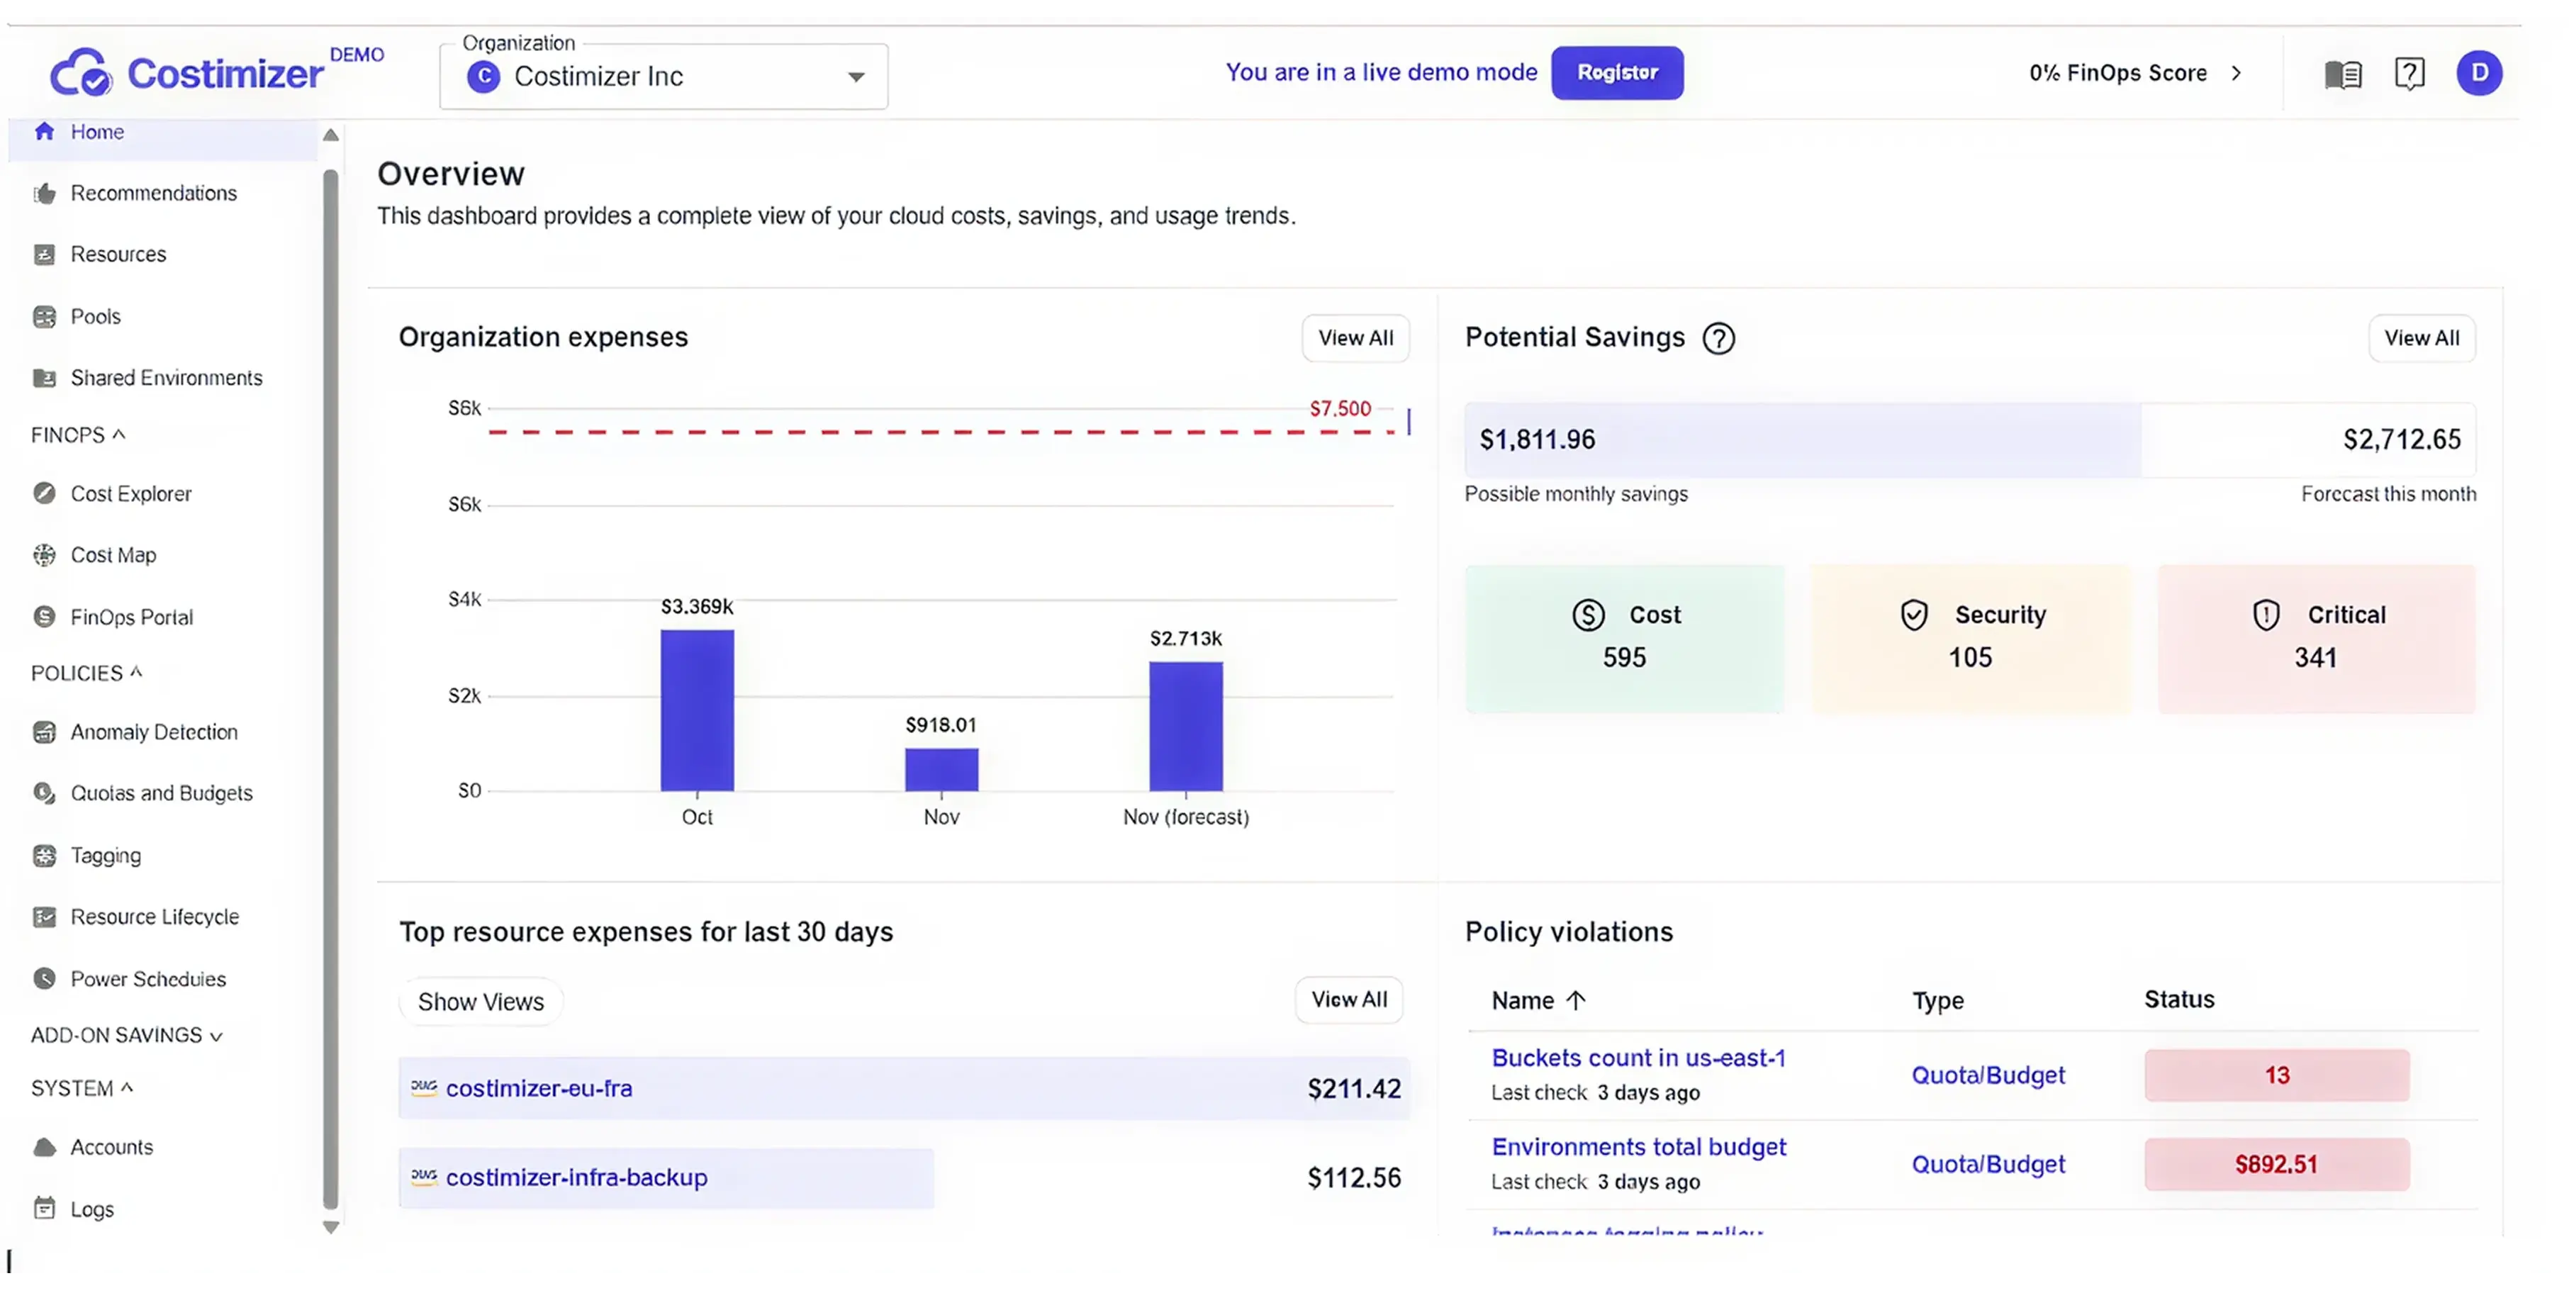Click the Register button
The width and height of the screenshot is (2569, 1293).
pyautogui.click(x=1616, y=72)
